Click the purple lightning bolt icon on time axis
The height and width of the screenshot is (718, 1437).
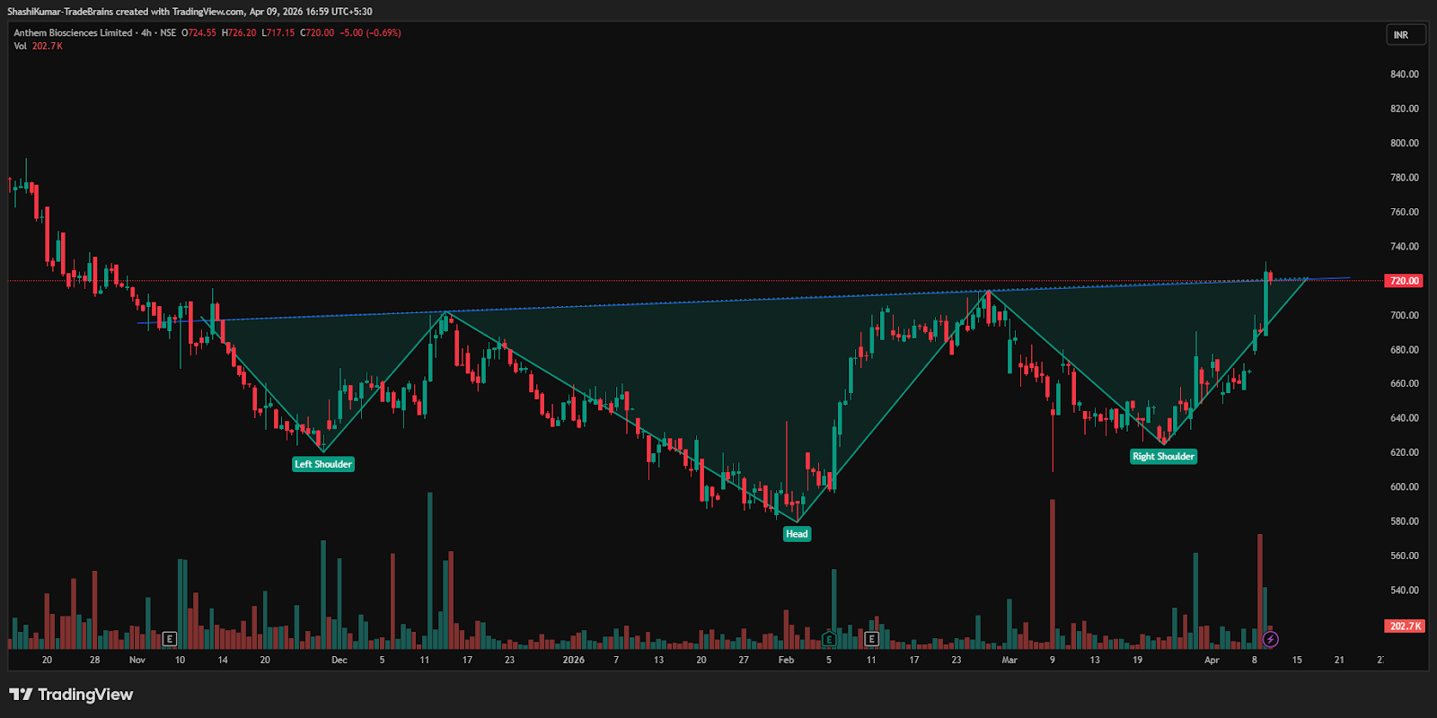click(x=1270, y=639)
